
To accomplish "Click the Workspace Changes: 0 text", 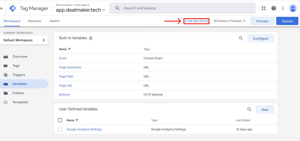I will (x=230, y=21).
